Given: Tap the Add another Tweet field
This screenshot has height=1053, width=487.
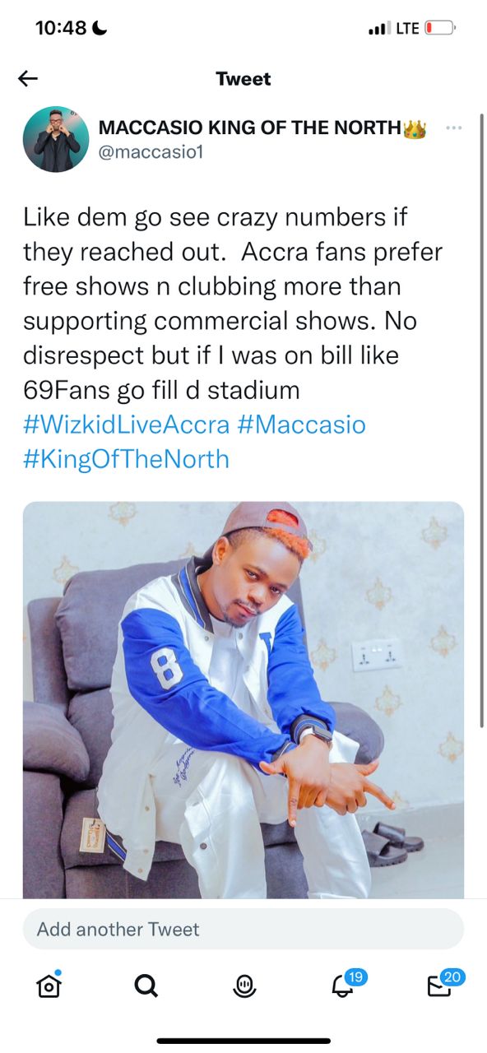Looking at the screenshot, I should [x=243, y=929].
